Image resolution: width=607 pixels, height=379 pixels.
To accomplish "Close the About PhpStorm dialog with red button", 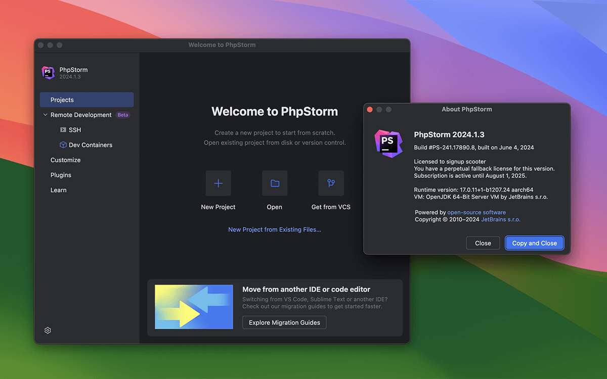I will click(x=370, y=109).
